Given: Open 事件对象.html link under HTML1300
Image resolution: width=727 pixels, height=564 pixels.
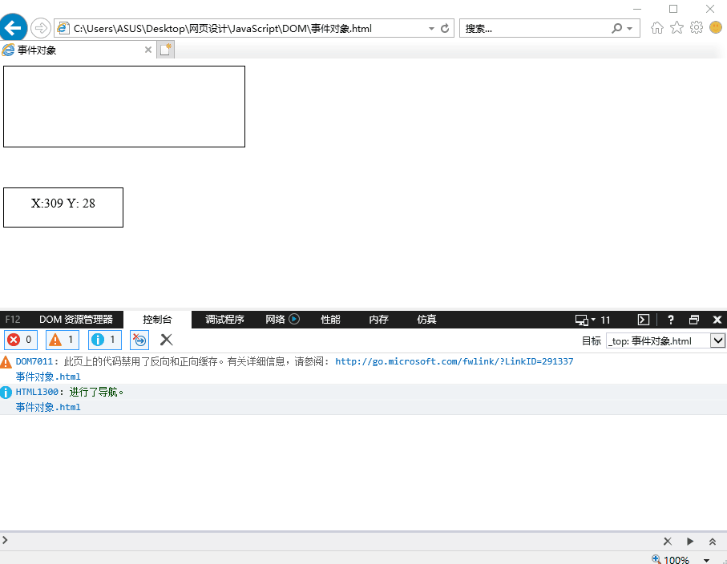Looking at the screenshot, I should click(x=48, y=407).
